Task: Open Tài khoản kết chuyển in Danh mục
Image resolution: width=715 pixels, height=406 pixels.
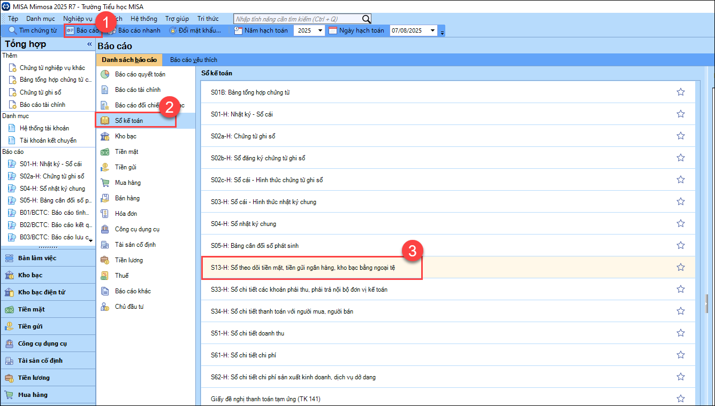Action: click(x=48, y=140)
